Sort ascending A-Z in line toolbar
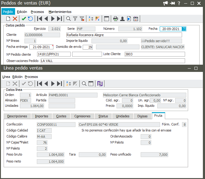The height and width of the screenshot is (179, 205). click(69, 83)
